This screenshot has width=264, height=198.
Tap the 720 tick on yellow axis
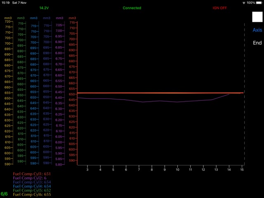coord(8,21)
